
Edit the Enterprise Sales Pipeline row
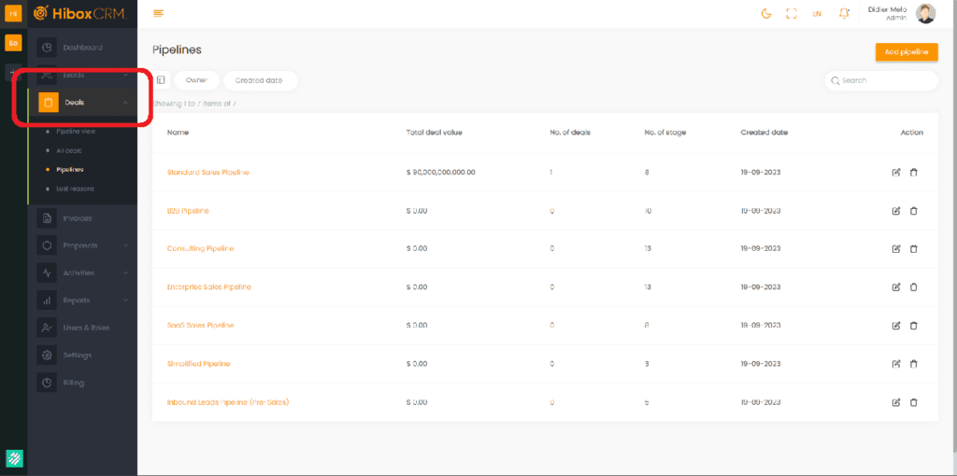click(x=896, y=287)
